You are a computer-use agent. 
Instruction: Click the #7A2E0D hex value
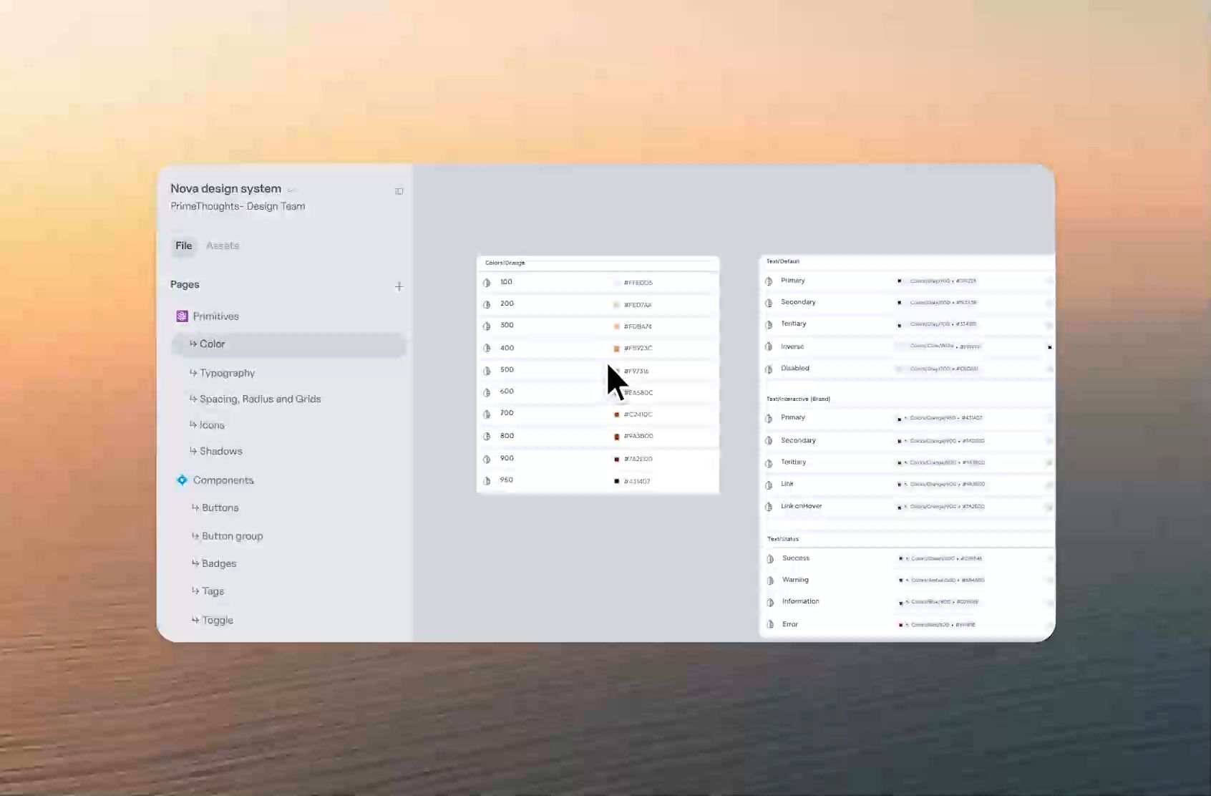pos(638,459)
